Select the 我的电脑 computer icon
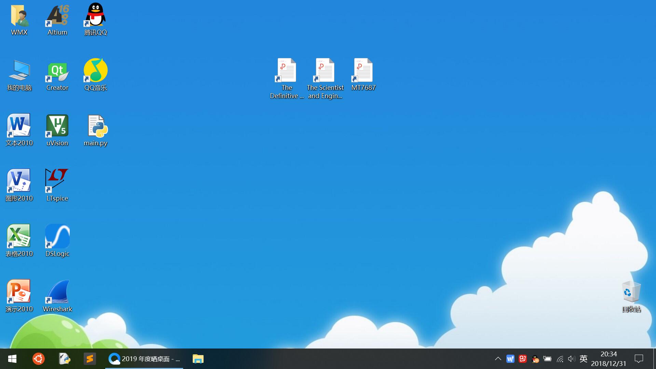 19,75
